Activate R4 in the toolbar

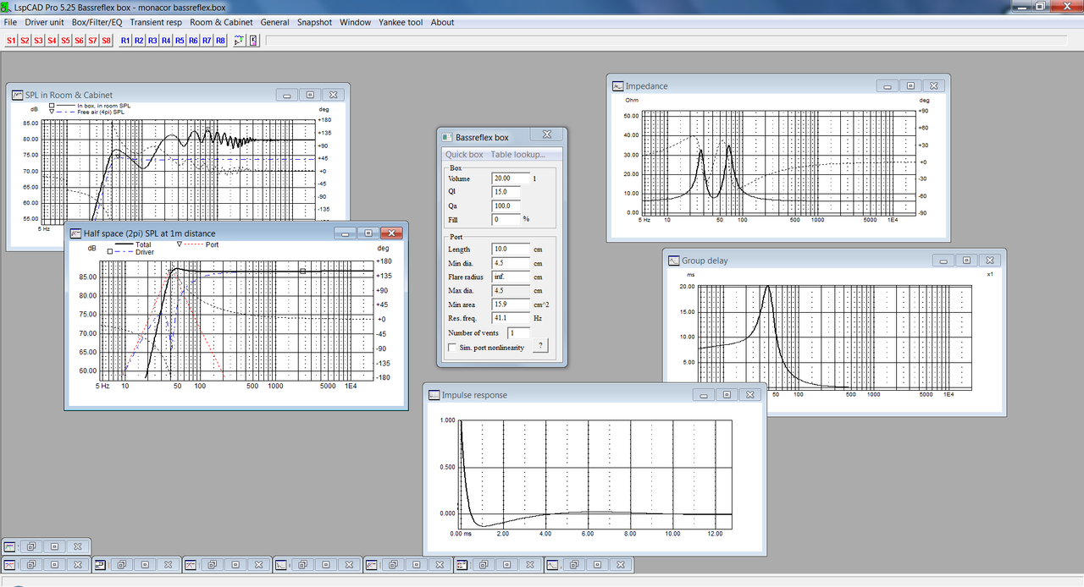click(166, 40)
